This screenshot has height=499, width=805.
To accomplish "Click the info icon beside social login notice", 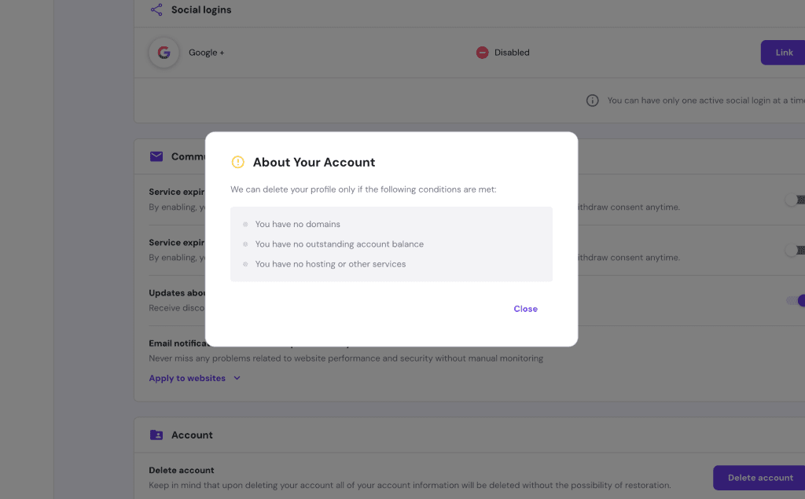I will 593,101.
